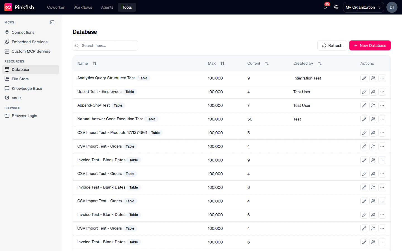Refresh the database list

click(332, 45)
